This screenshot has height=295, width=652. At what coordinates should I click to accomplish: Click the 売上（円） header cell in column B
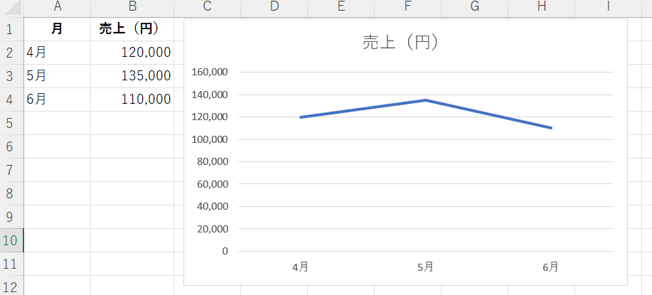tap(132, 29)
